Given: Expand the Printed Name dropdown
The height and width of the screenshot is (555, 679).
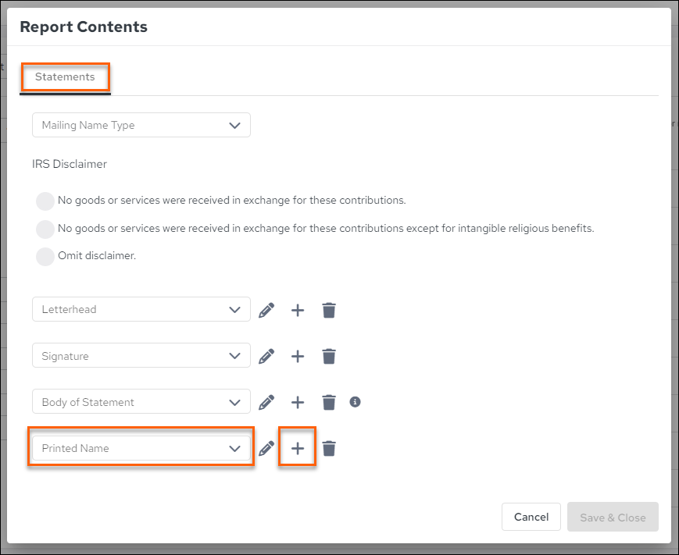Looking at the screenshot, I should [141, 448].
